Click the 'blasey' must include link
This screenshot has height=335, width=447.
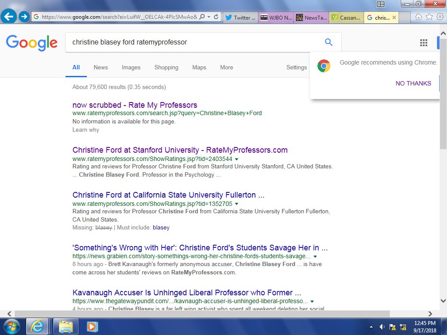161,228
